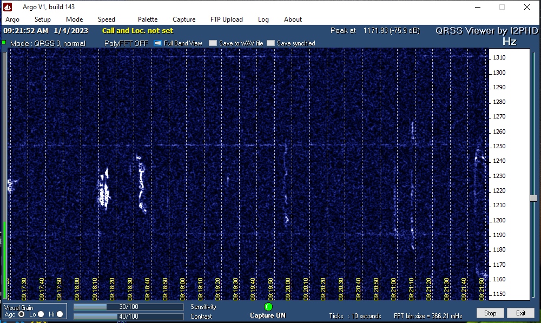Click the frequency scale scrollbar thumb

coord(534,198)
